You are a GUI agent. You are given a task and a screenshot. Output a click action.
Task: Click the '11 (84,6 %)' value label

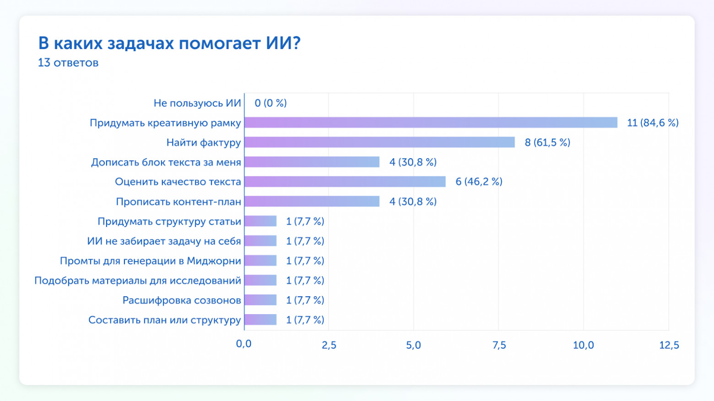point(652,122)
